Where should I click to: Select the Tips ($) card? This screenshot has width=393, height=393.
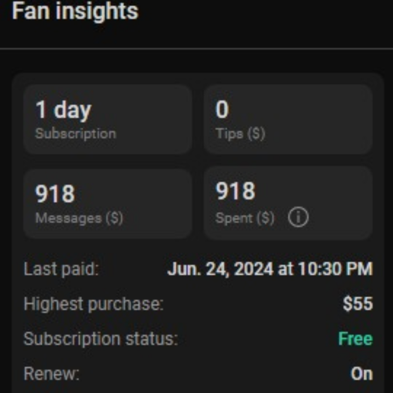(288, 119)
